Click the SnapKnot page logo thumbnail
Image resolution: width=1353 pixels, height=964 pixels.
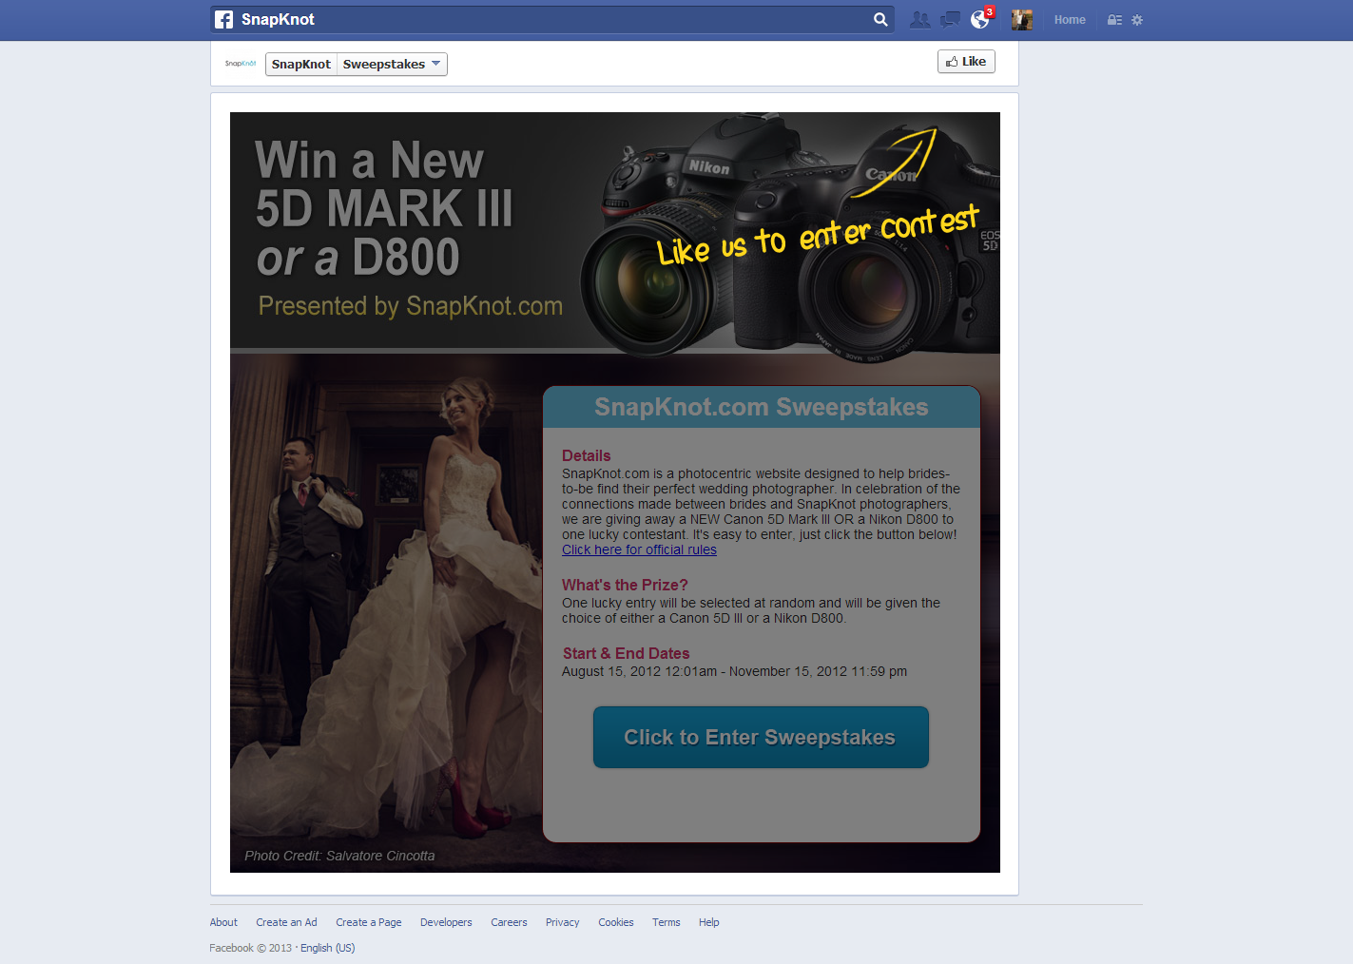[241, 64]
